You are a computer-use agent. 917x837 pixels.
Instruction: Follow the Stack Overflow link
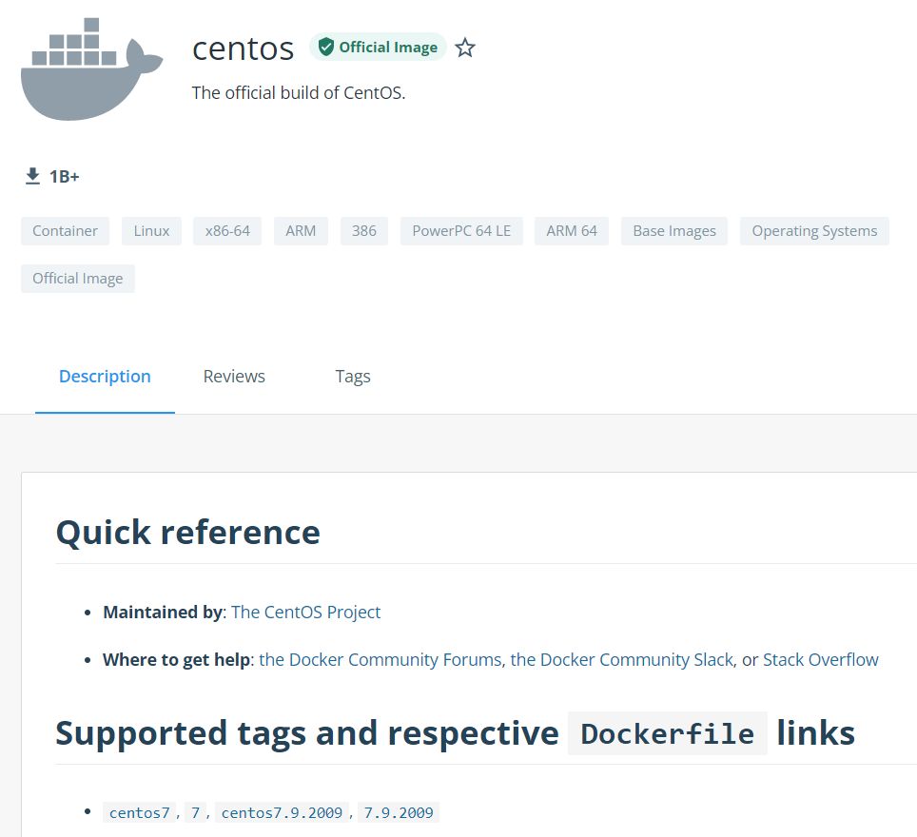821,660
